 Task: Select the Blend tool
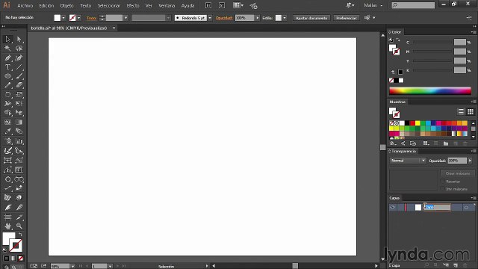(19, 132)
